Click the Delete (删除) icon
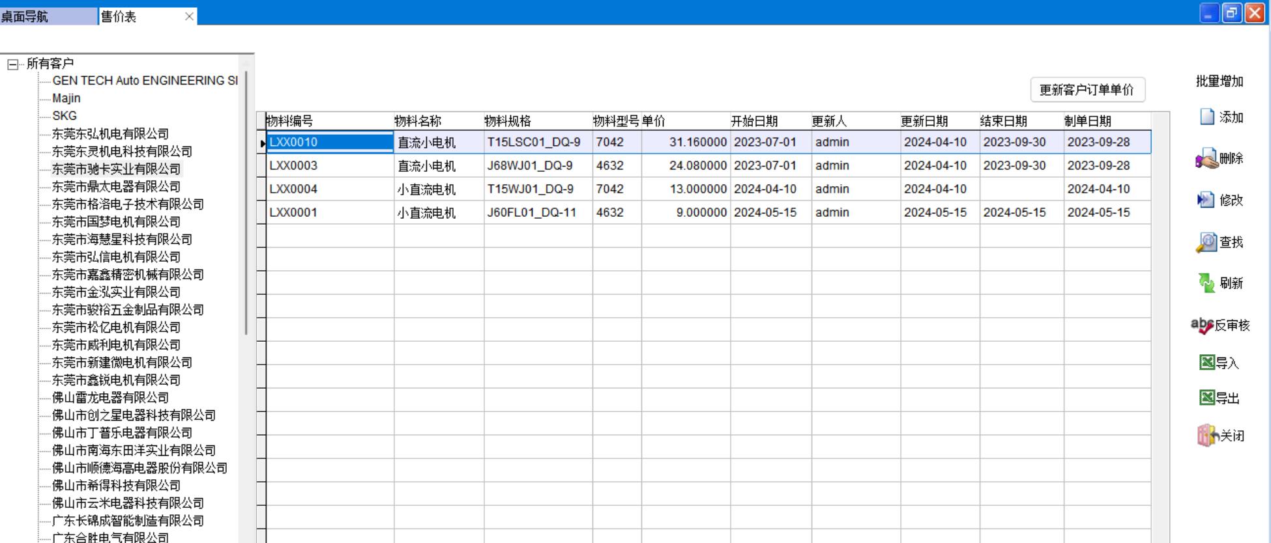The image size is (1271, 543). (1206, 159)
